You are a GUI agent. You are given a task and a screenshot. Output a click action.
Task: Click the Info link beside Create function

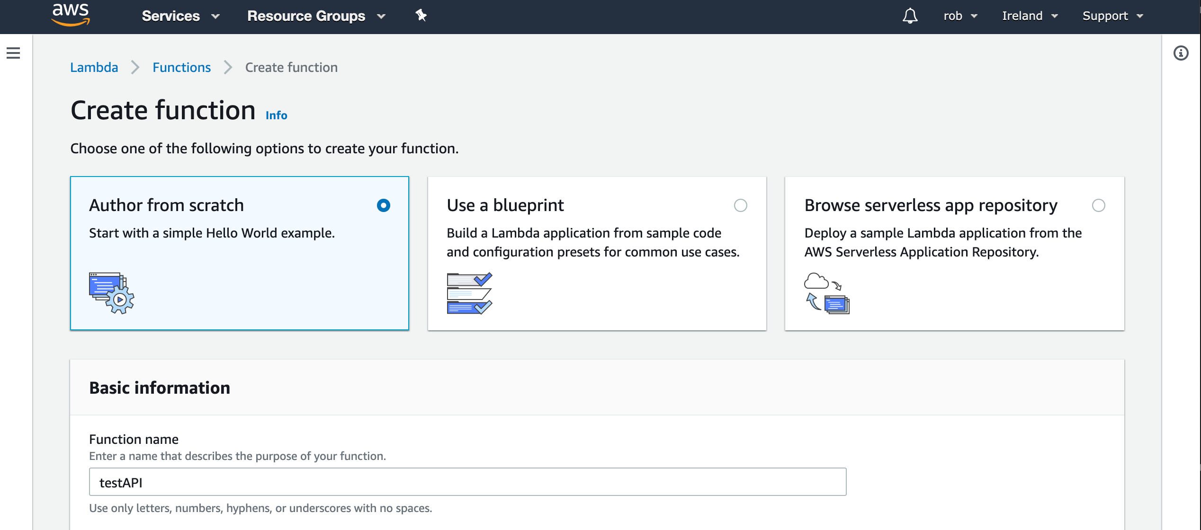click(276, 115)
